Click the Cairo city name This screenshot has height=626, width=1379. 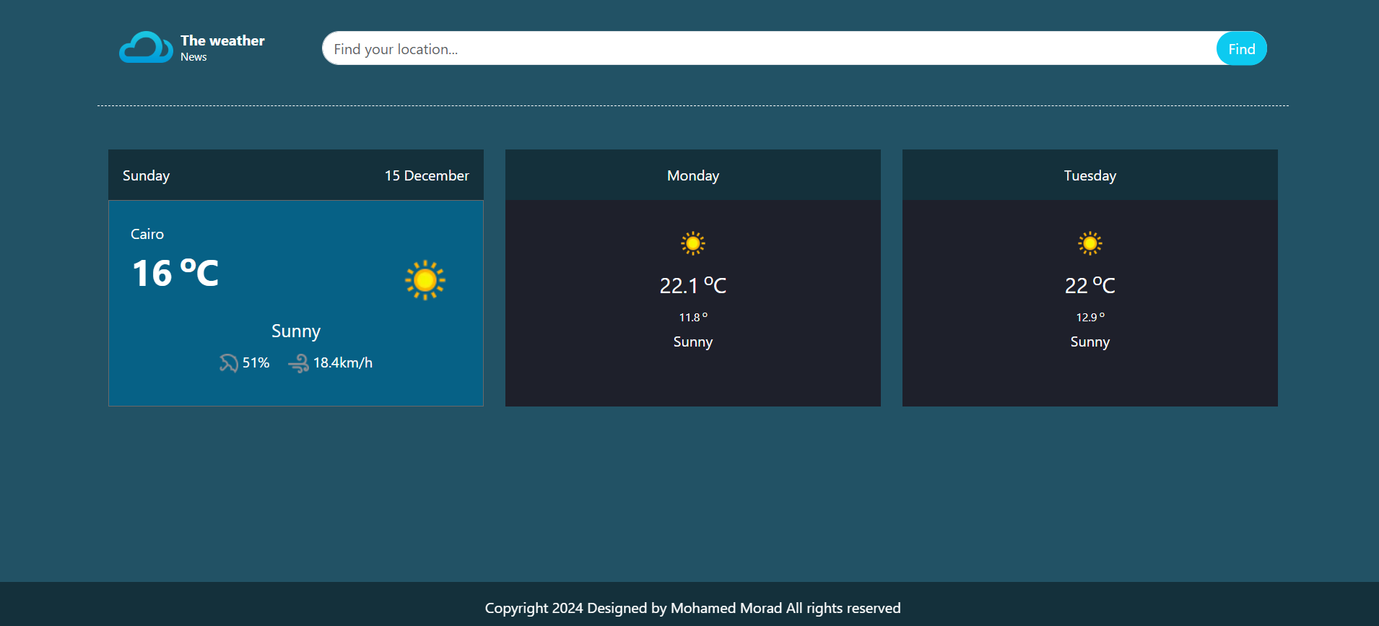pos(147,234)
